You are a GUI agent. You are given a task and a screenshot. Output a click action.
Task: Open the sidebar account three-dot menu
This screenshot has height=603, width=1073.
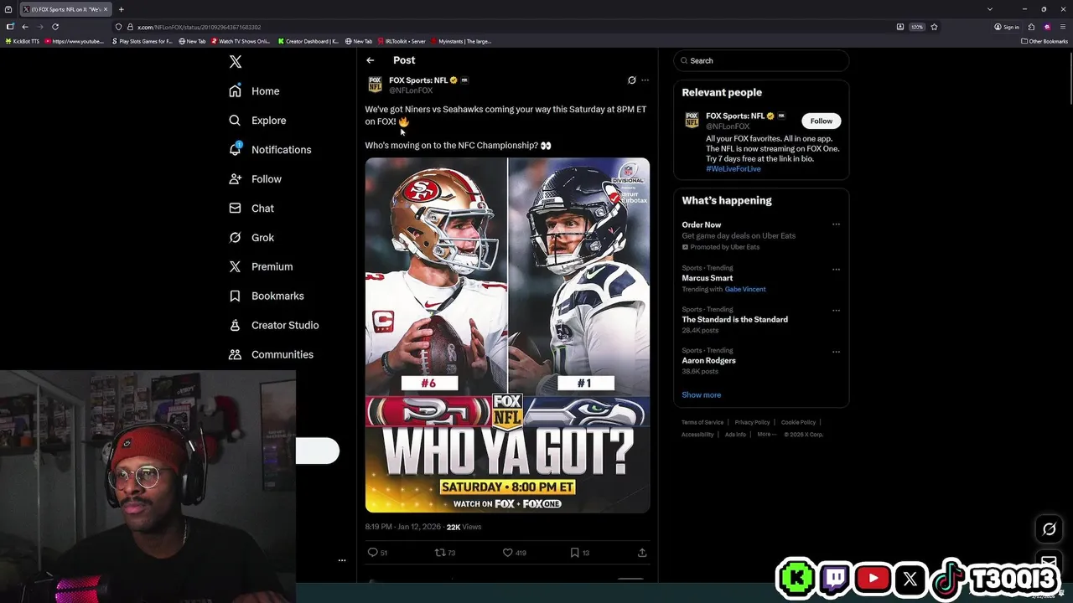[x=342, y=560]
